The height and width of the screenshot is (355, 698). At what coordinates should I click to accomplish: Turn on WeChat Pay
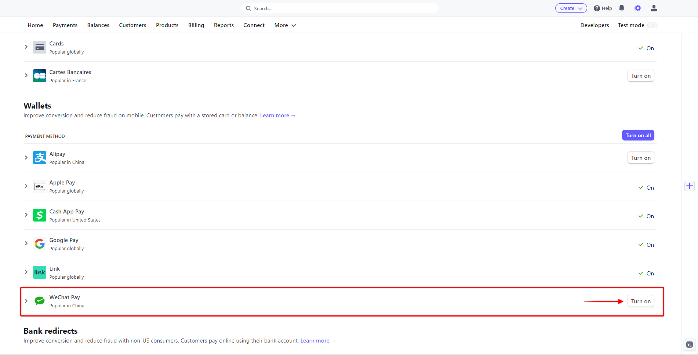(641, 301)
